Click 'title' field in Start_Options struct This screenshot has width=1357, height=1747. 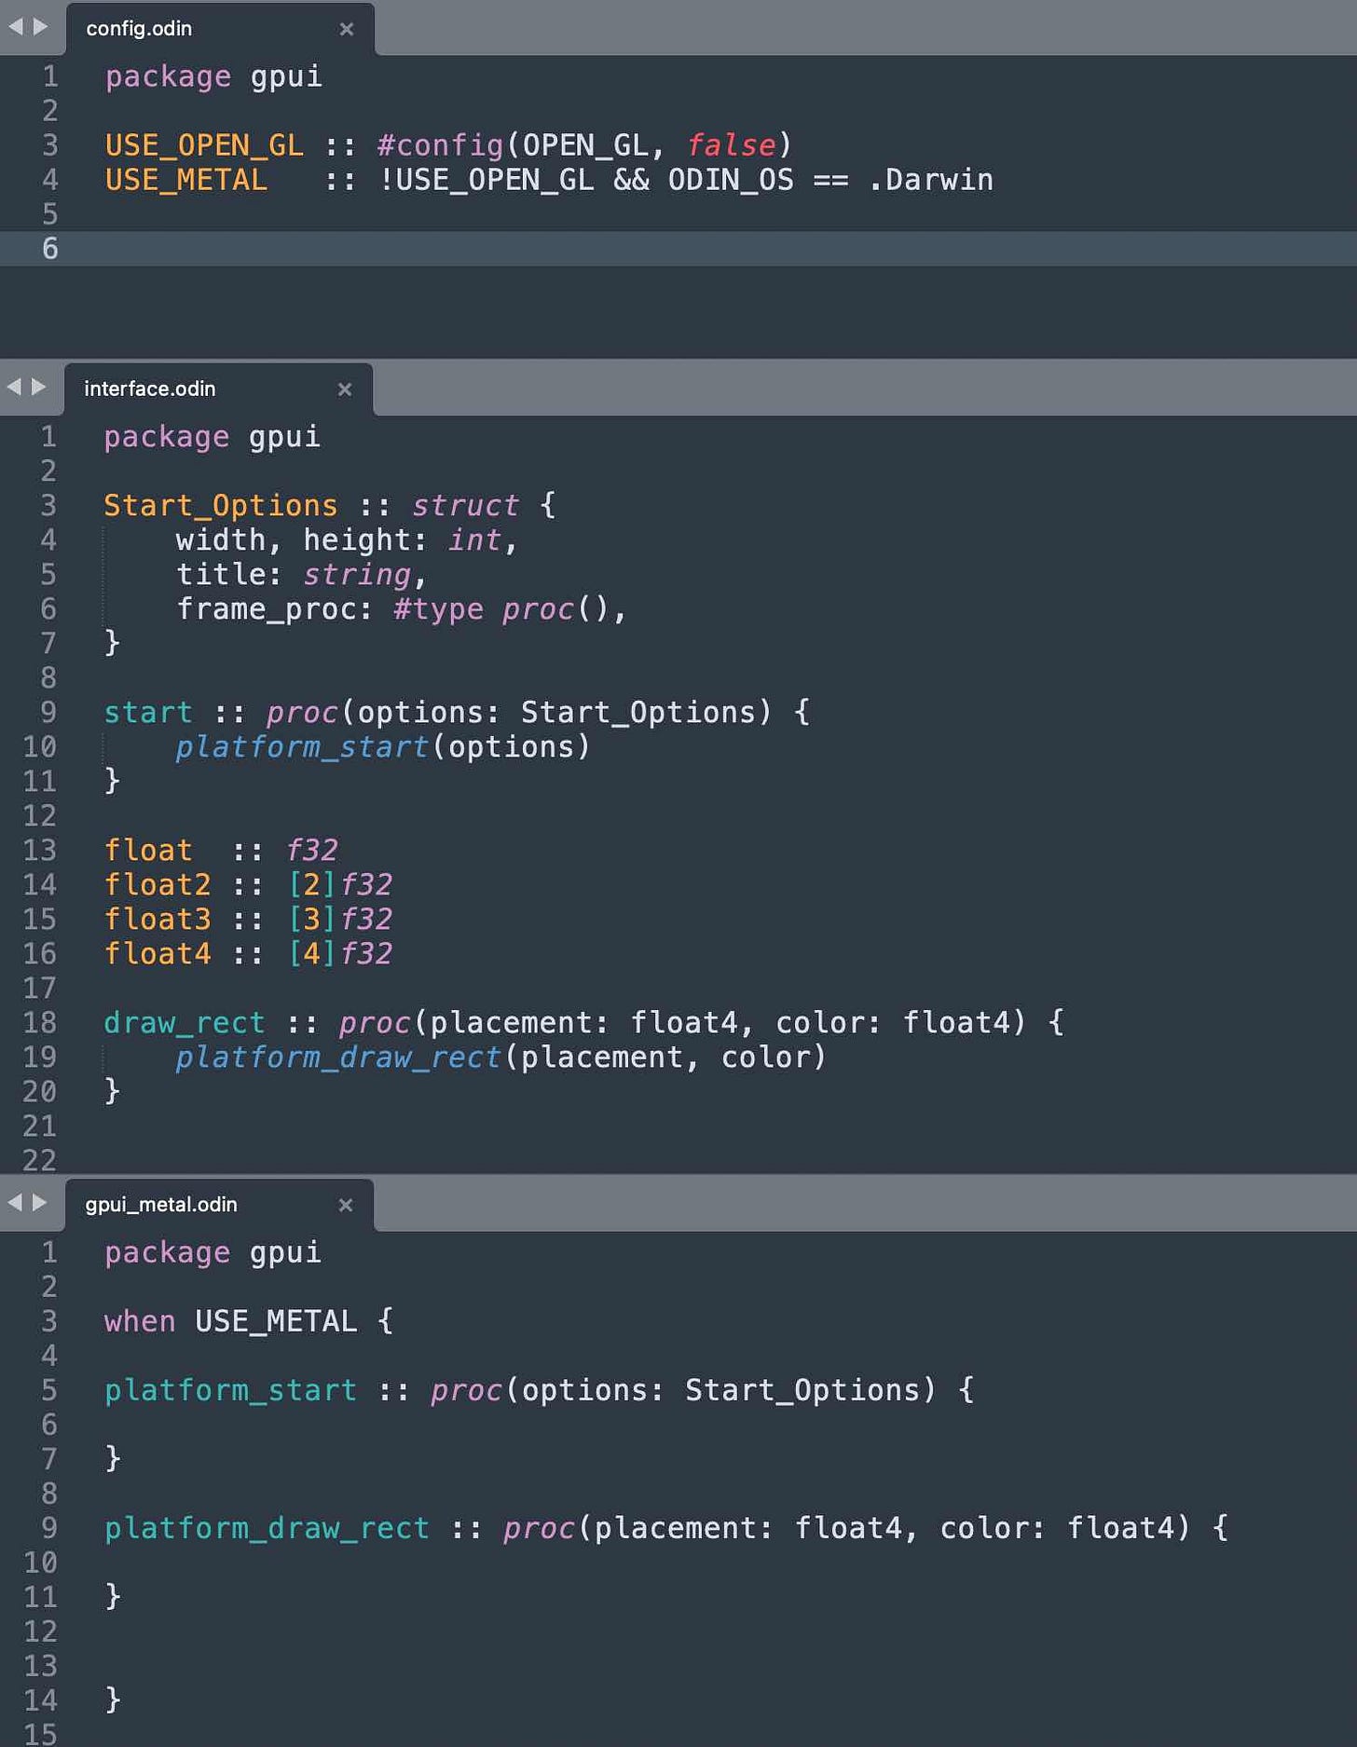click(x=220, y=575)
